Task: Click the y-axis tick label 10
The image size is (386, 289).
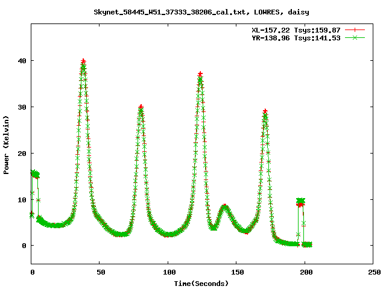Action: point(22,199)
